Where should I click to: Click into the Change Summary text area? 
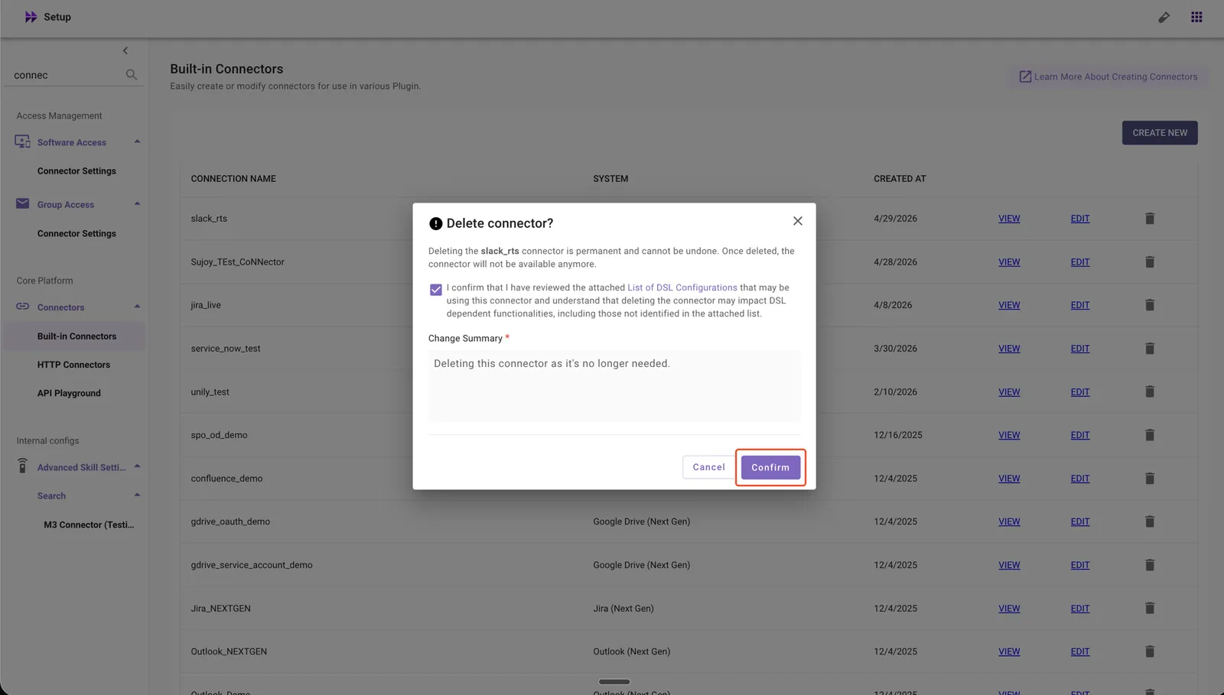pyautogui.click(x=614, y=386)
